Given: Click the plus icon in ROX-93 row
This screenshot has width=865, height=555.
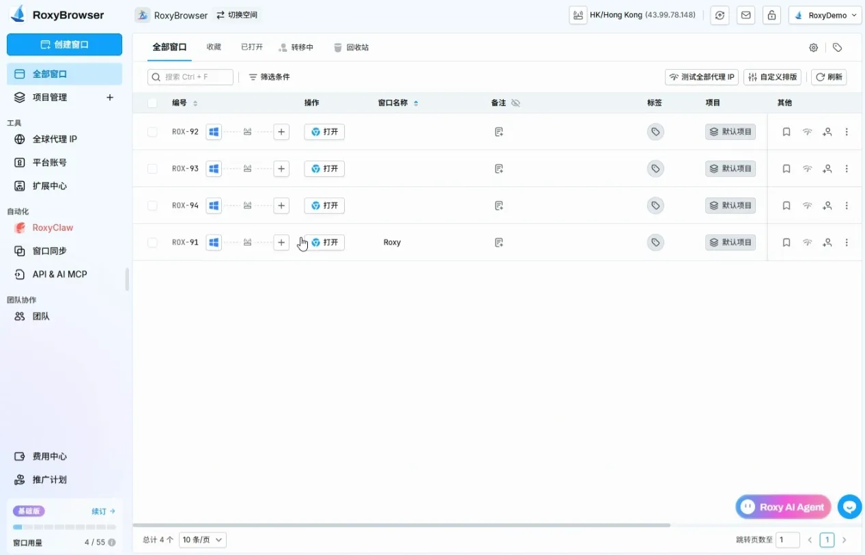Looking at the screenshot, I should pyautogui.click(x=281, y=169).
